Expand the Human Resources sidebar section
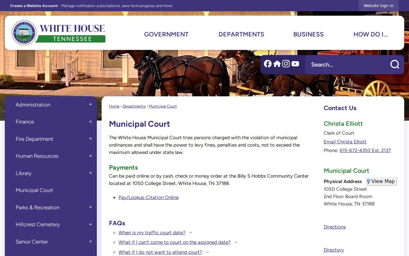409x256 pixels. click(90, 156)
